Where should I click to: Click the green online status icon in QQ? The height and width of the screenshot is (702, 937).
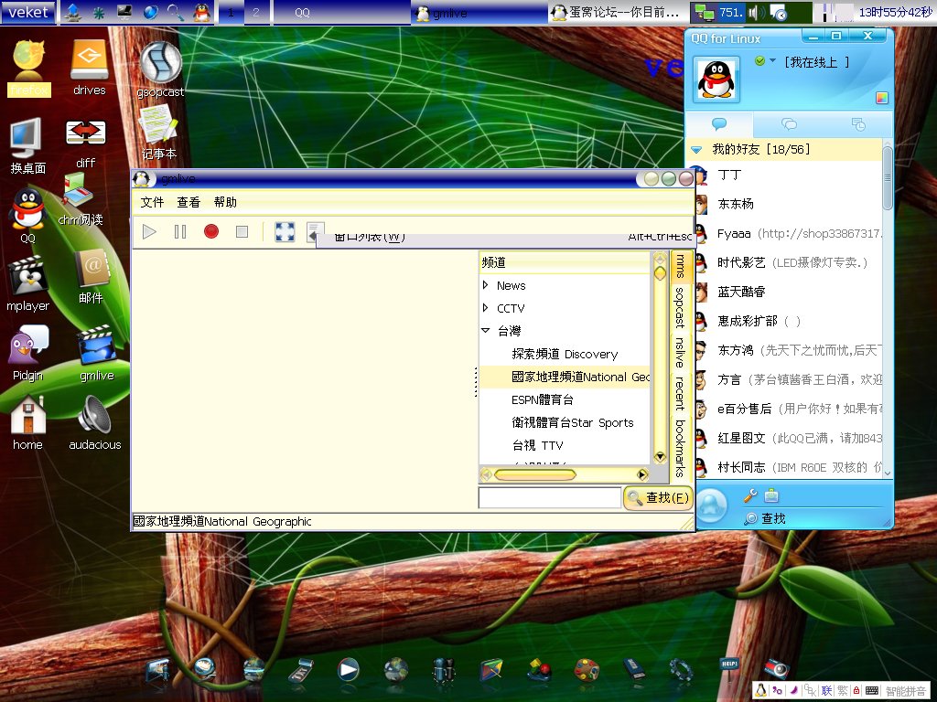pos(760,61)
